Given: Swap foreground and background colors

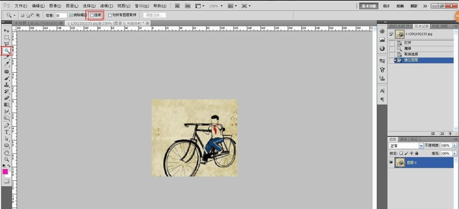Looking at the screenshot, I should pos(9,166).
